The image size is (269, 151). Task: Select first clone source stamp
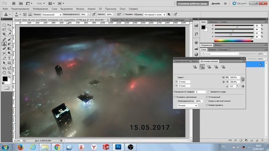pyautogui.click(x=195, y=67)
